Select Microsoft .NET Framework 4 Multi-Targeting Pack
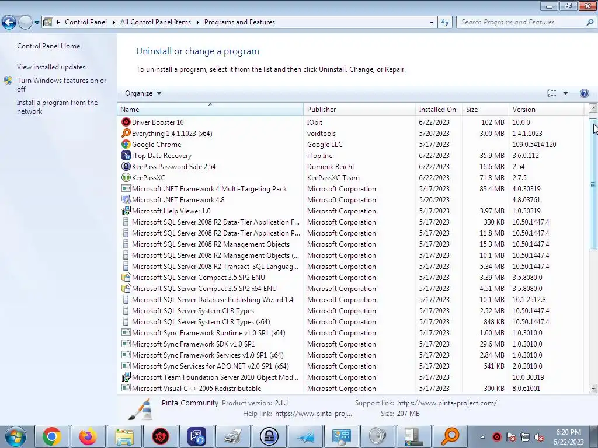The height and width of the screenshot is (448, 598). pyautogui.click(x=350, y=189)
